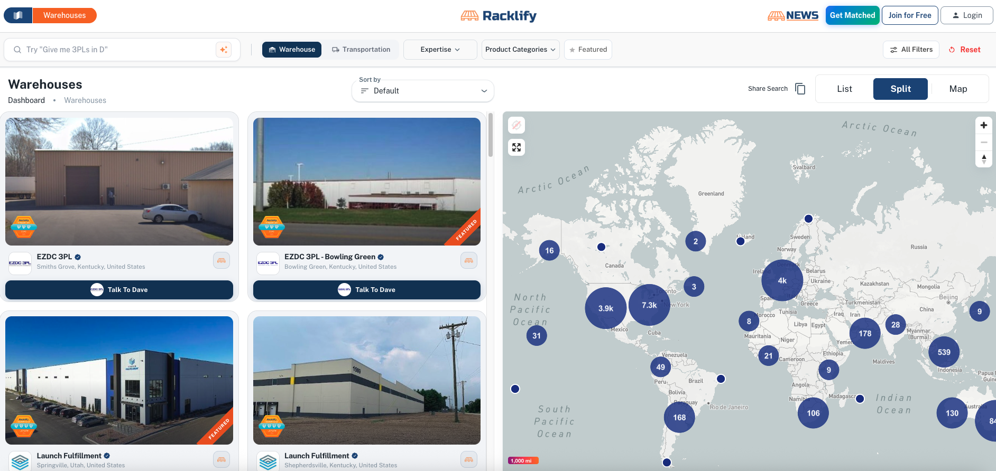Talk To Dave on EZDC 3PL Smiths Grove

click(119, 290)
